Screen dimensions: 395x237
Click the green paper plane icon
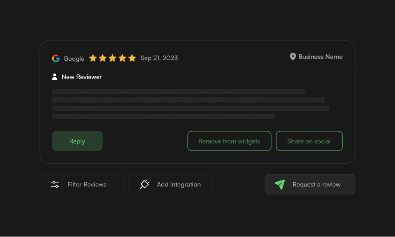tap(280, 184)
